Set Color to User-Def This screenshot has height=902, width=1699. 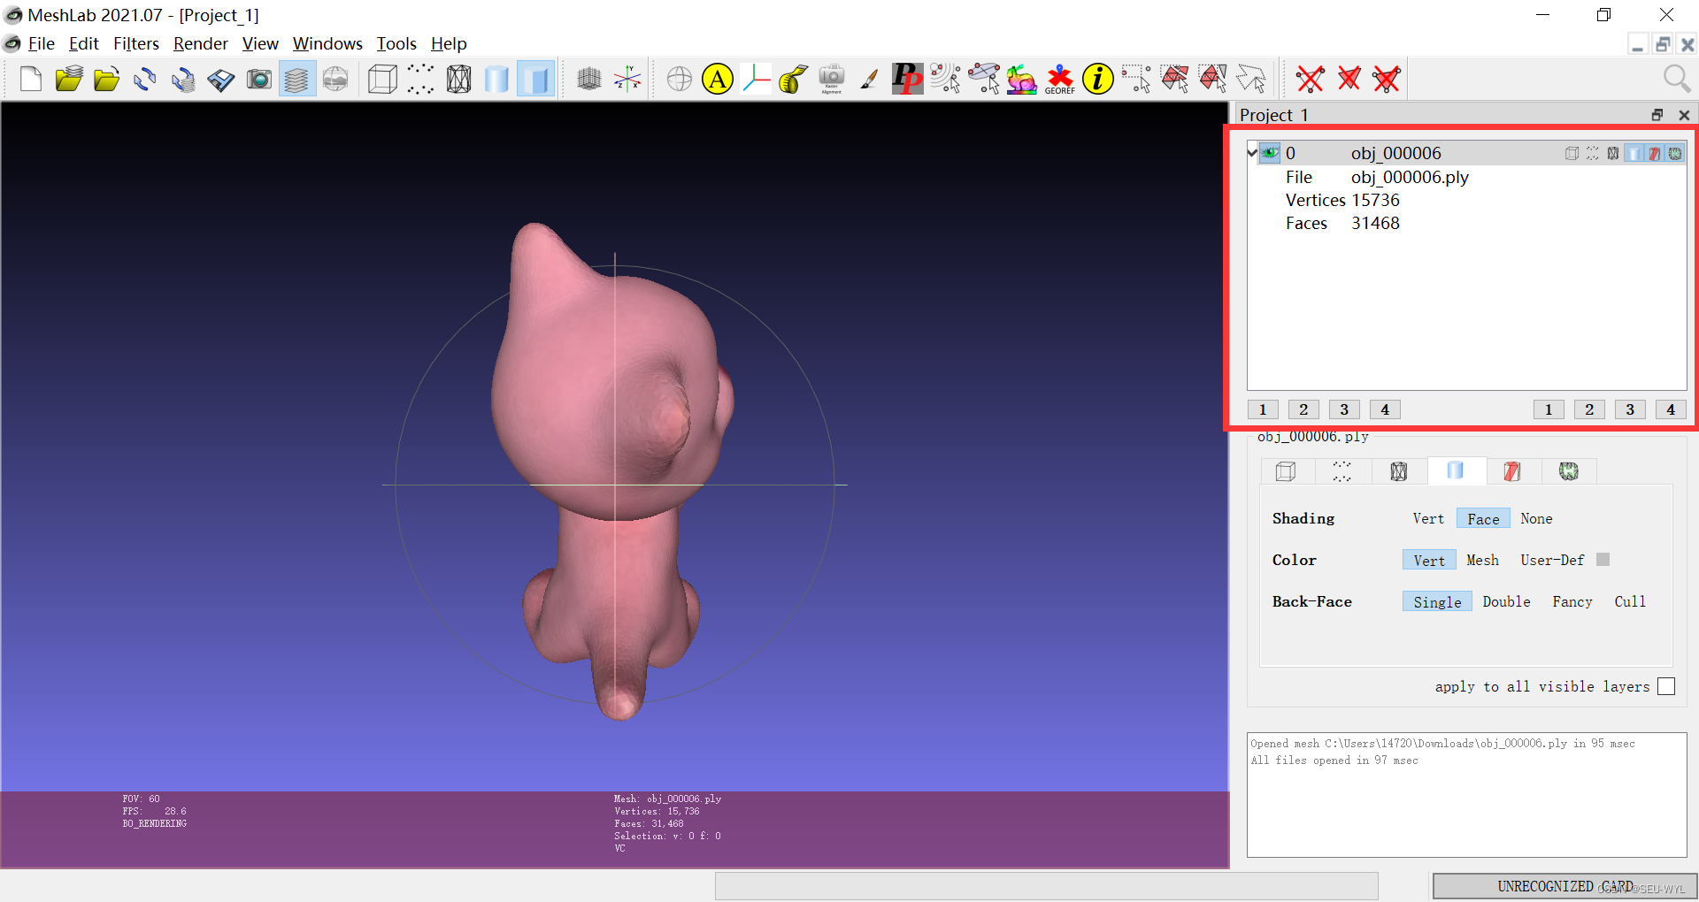click(1552, 561)
